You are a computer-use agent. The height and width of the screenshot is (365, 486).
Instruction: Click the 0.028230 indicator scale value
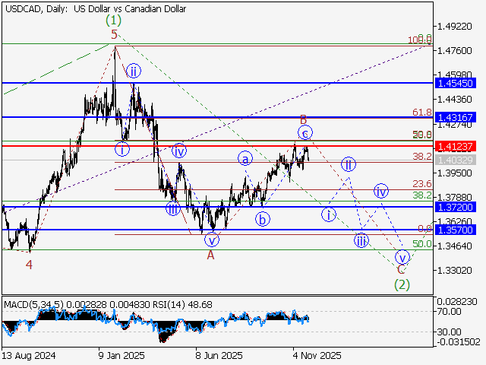click(457, 301)
